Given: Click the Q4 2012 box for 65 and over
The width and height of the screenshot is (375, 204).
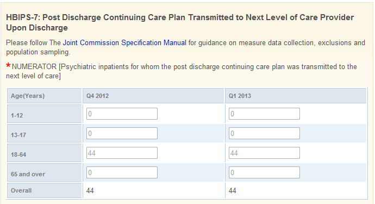Looking at the screenshot, I should [x=122, y=172].
